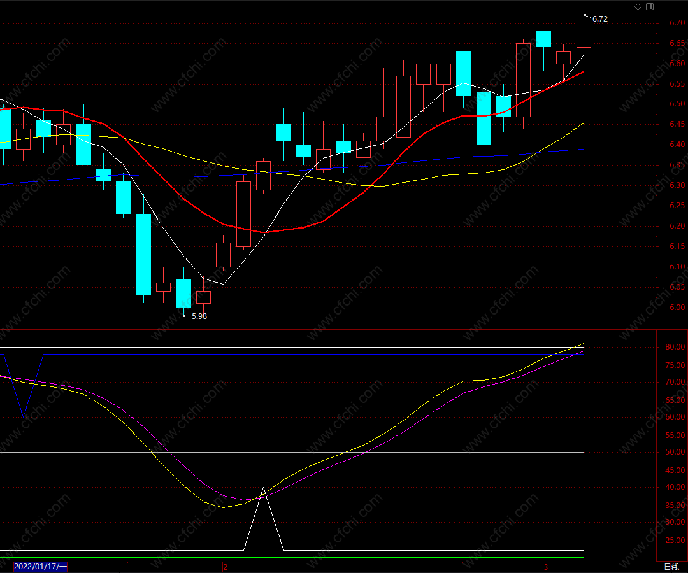This screenshot has height=573, width=688.
Task: Toggle the side panel icon beside the diamond
Action: 650,6
